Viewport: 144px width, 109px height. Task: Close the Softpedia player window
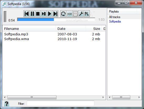(136, 3)
